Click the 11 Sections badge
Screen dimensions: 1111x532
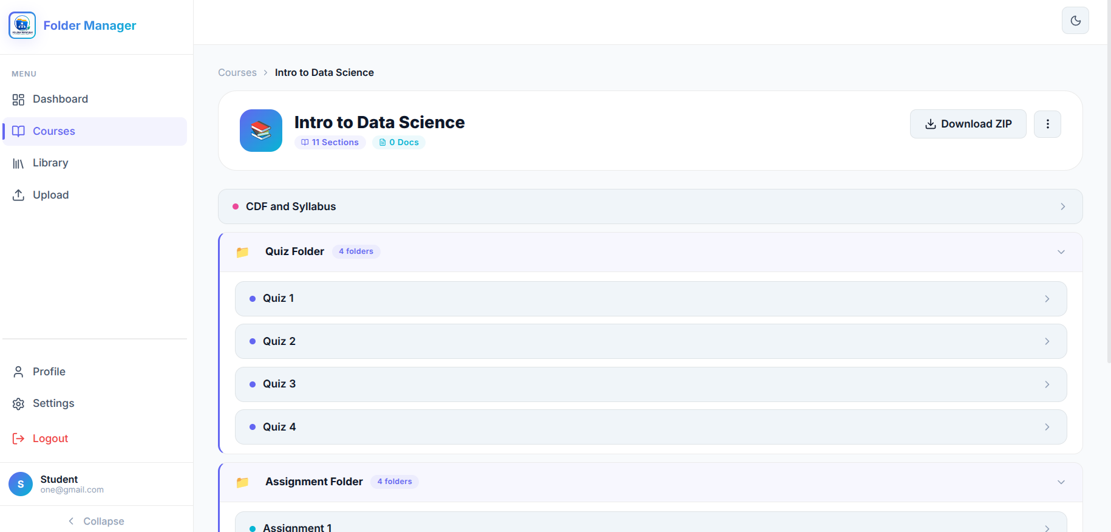(330, 142)
